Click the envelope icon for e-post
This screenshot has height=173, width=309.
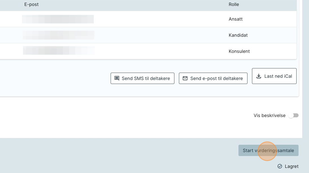tap(185, 78)
